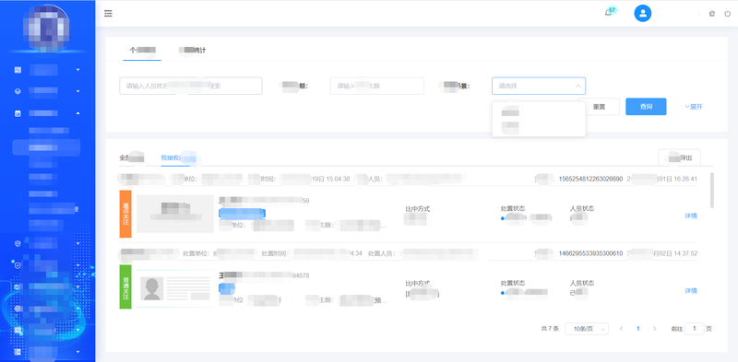This screenshot has height=362, width=738.
Task: Click the 导出 export button
Action: click(x=679, y=158)
